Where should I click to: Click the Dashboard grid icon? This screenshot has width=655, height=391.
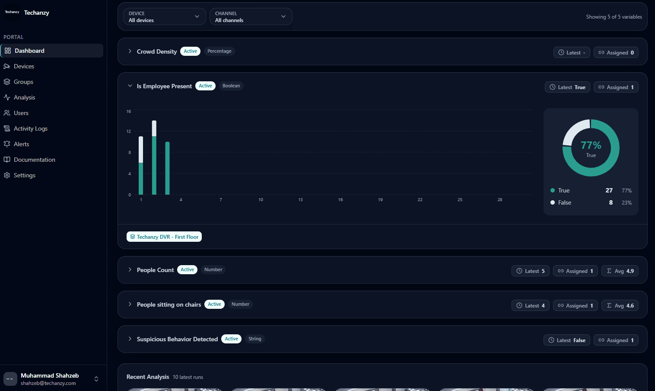(x=8, y=51)
